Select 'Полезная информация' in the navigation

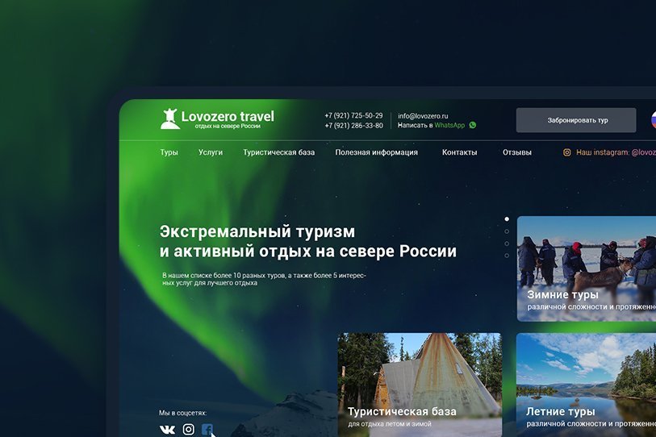coord(377,152)
